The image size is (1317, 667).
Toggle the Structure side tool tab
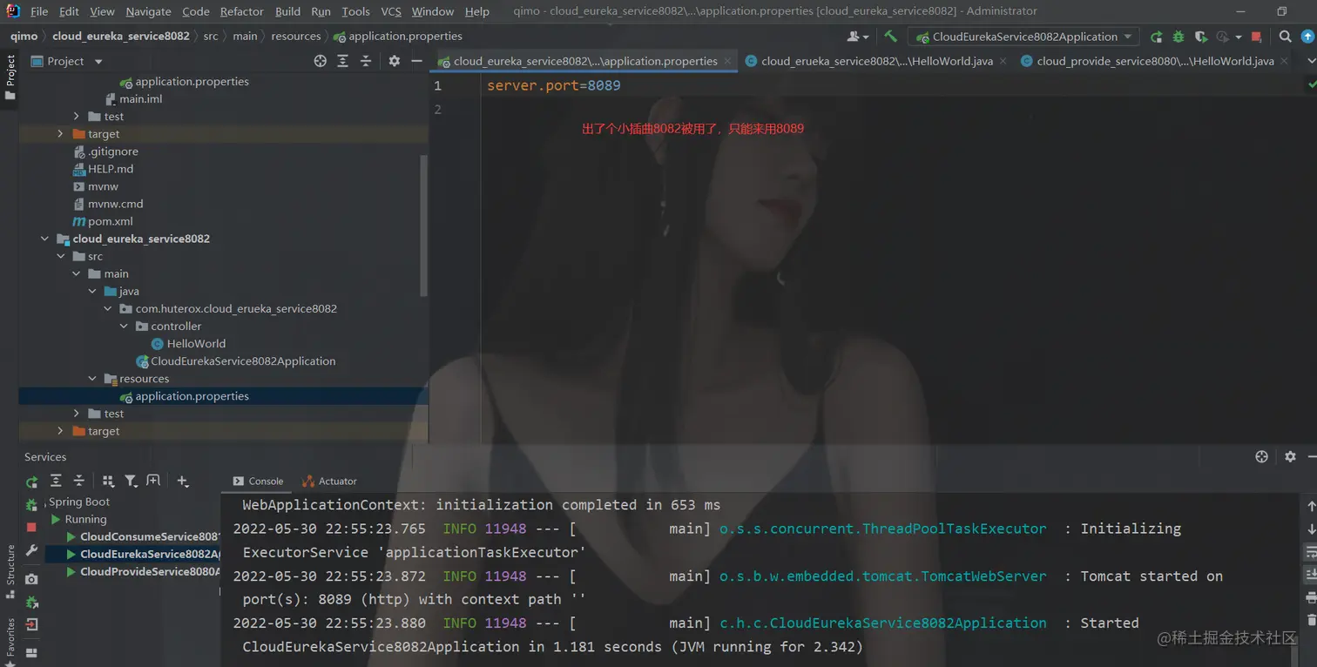pos(10,572)
